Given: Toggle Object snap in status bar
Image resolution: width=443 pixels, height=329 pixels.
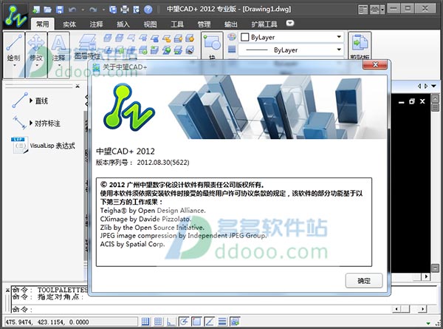Looking at the screenshot, I should pos(196,322).
